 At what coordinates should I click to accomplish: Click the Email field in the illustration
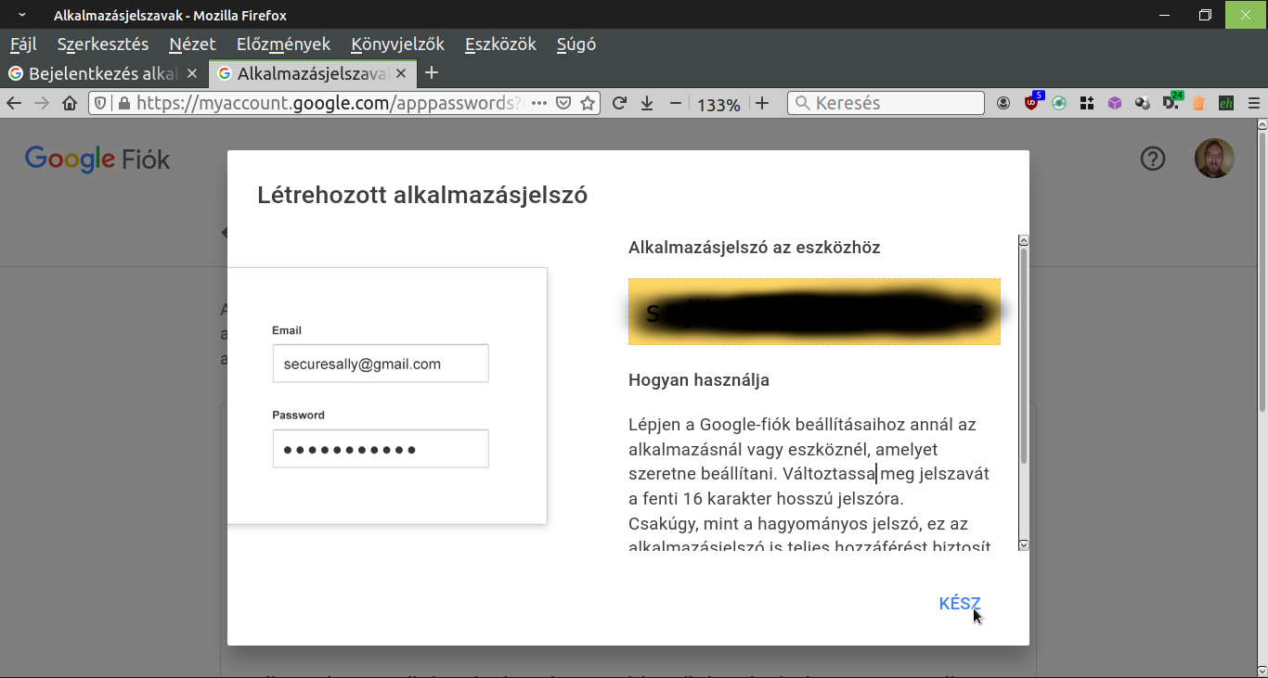(x=381, y=364)
